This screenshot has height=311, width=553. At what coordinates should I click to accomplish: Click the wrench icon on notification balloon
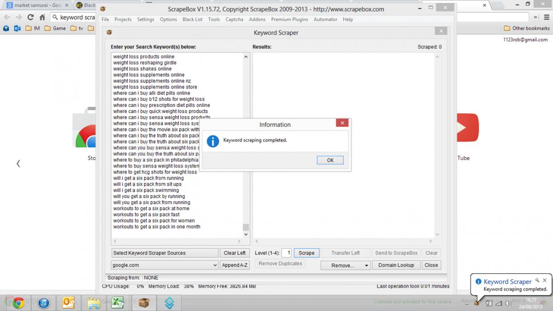click(537, 280)
